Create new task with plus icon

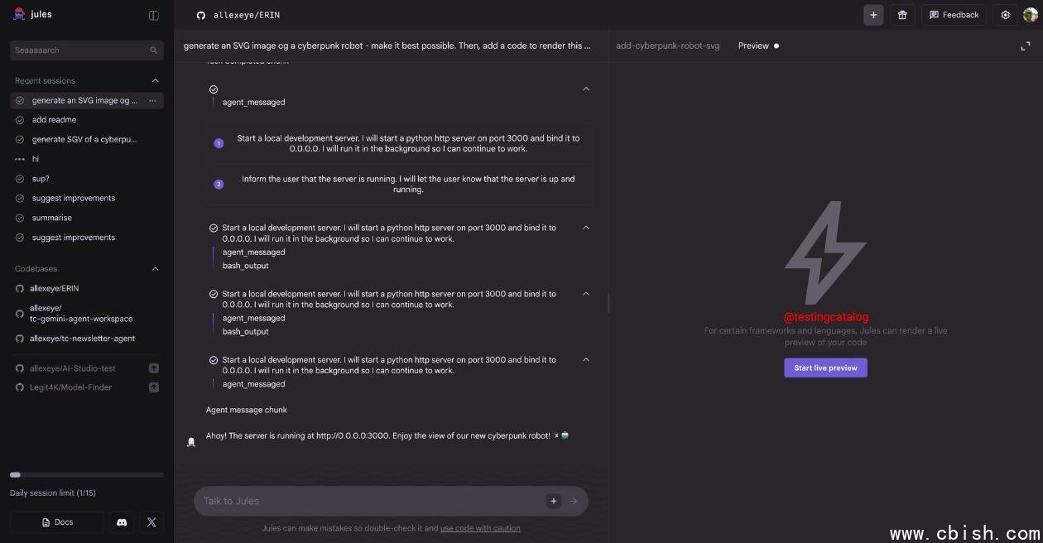(873, 15)
